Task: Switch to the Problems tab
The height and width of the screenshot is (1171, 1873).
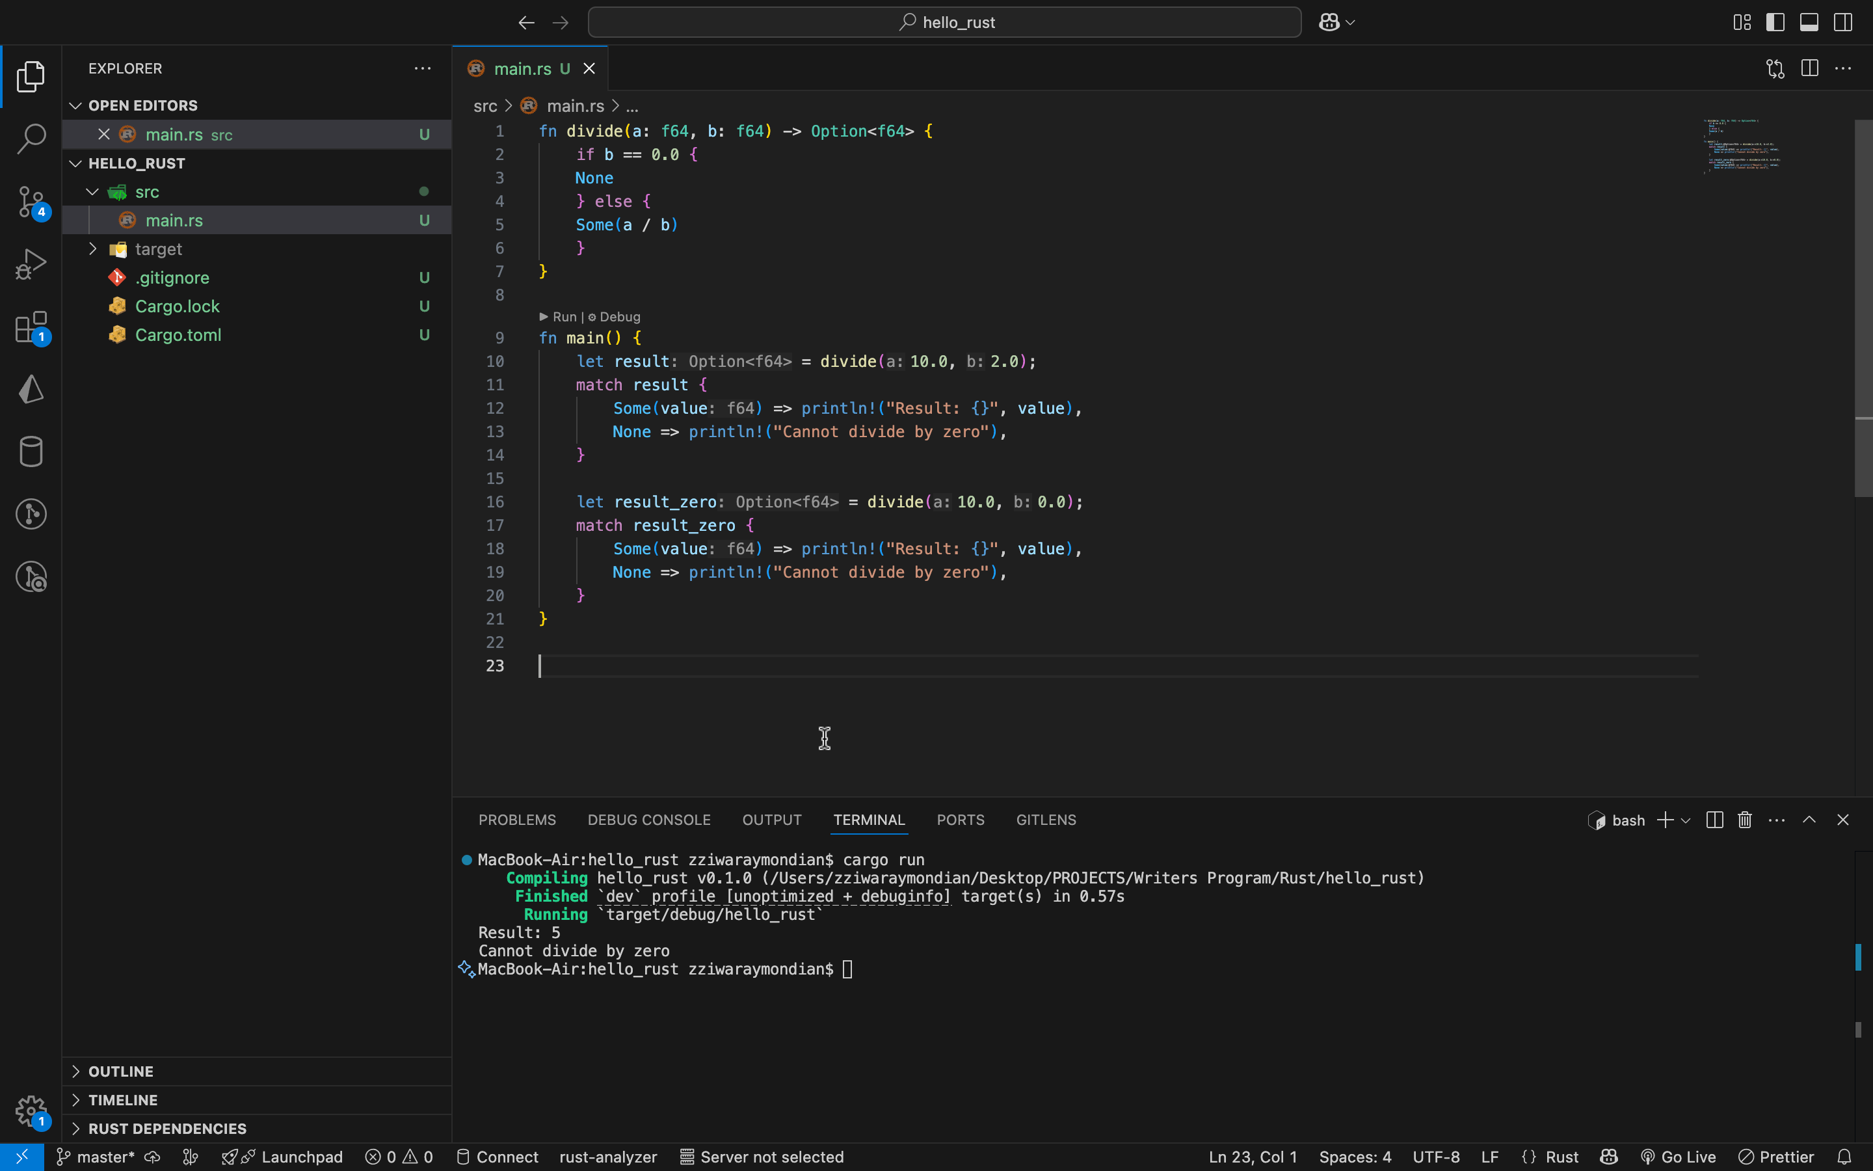Action: 517,820
